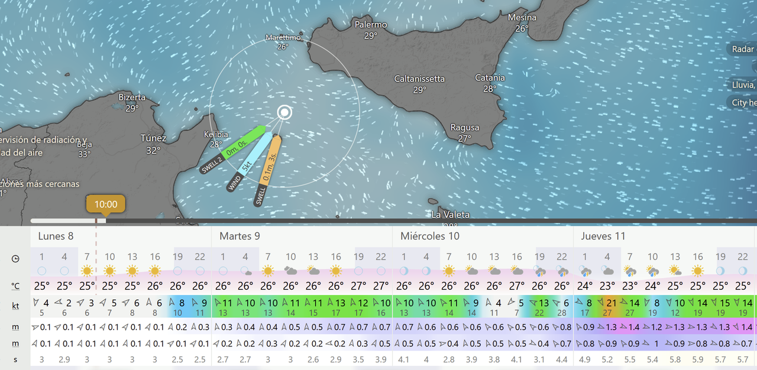Click sun icon at 16h Martes 9
The width and height of the screenshot is (757, 370).
coord(336,271)
